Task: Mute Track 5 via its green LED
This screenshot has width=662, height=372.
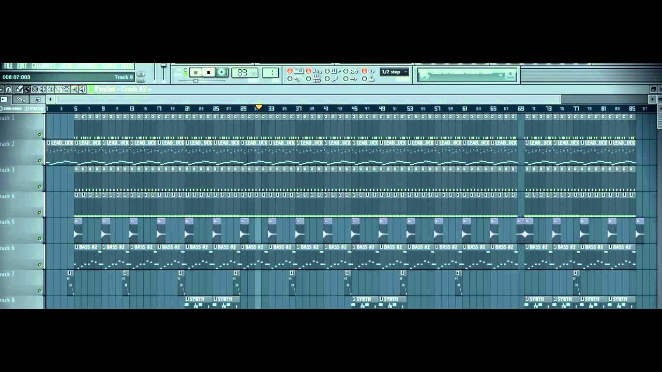Action: point(40,239)
